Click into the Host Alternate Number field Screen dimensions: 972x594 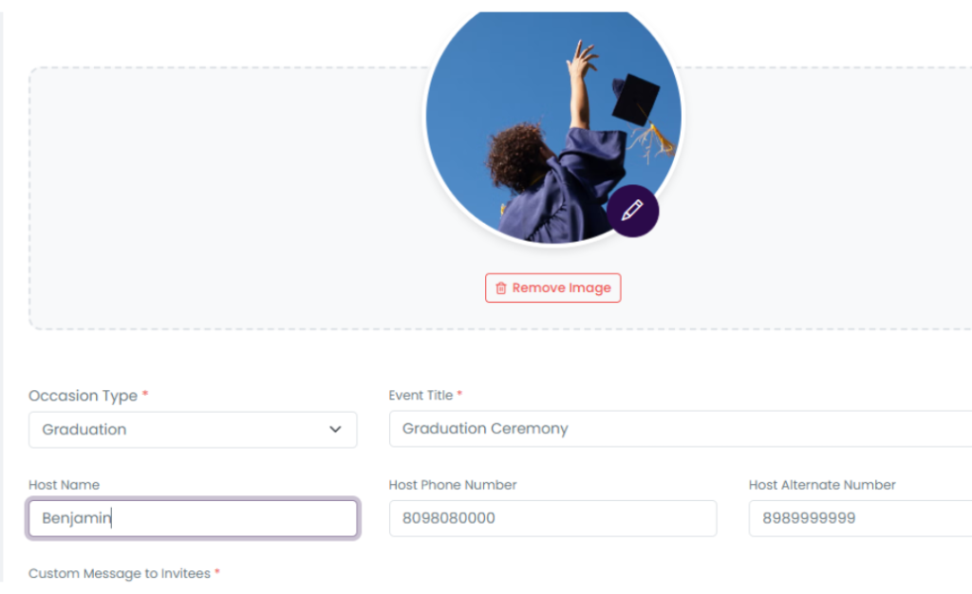pyautogui.click(x=859, y=519)
